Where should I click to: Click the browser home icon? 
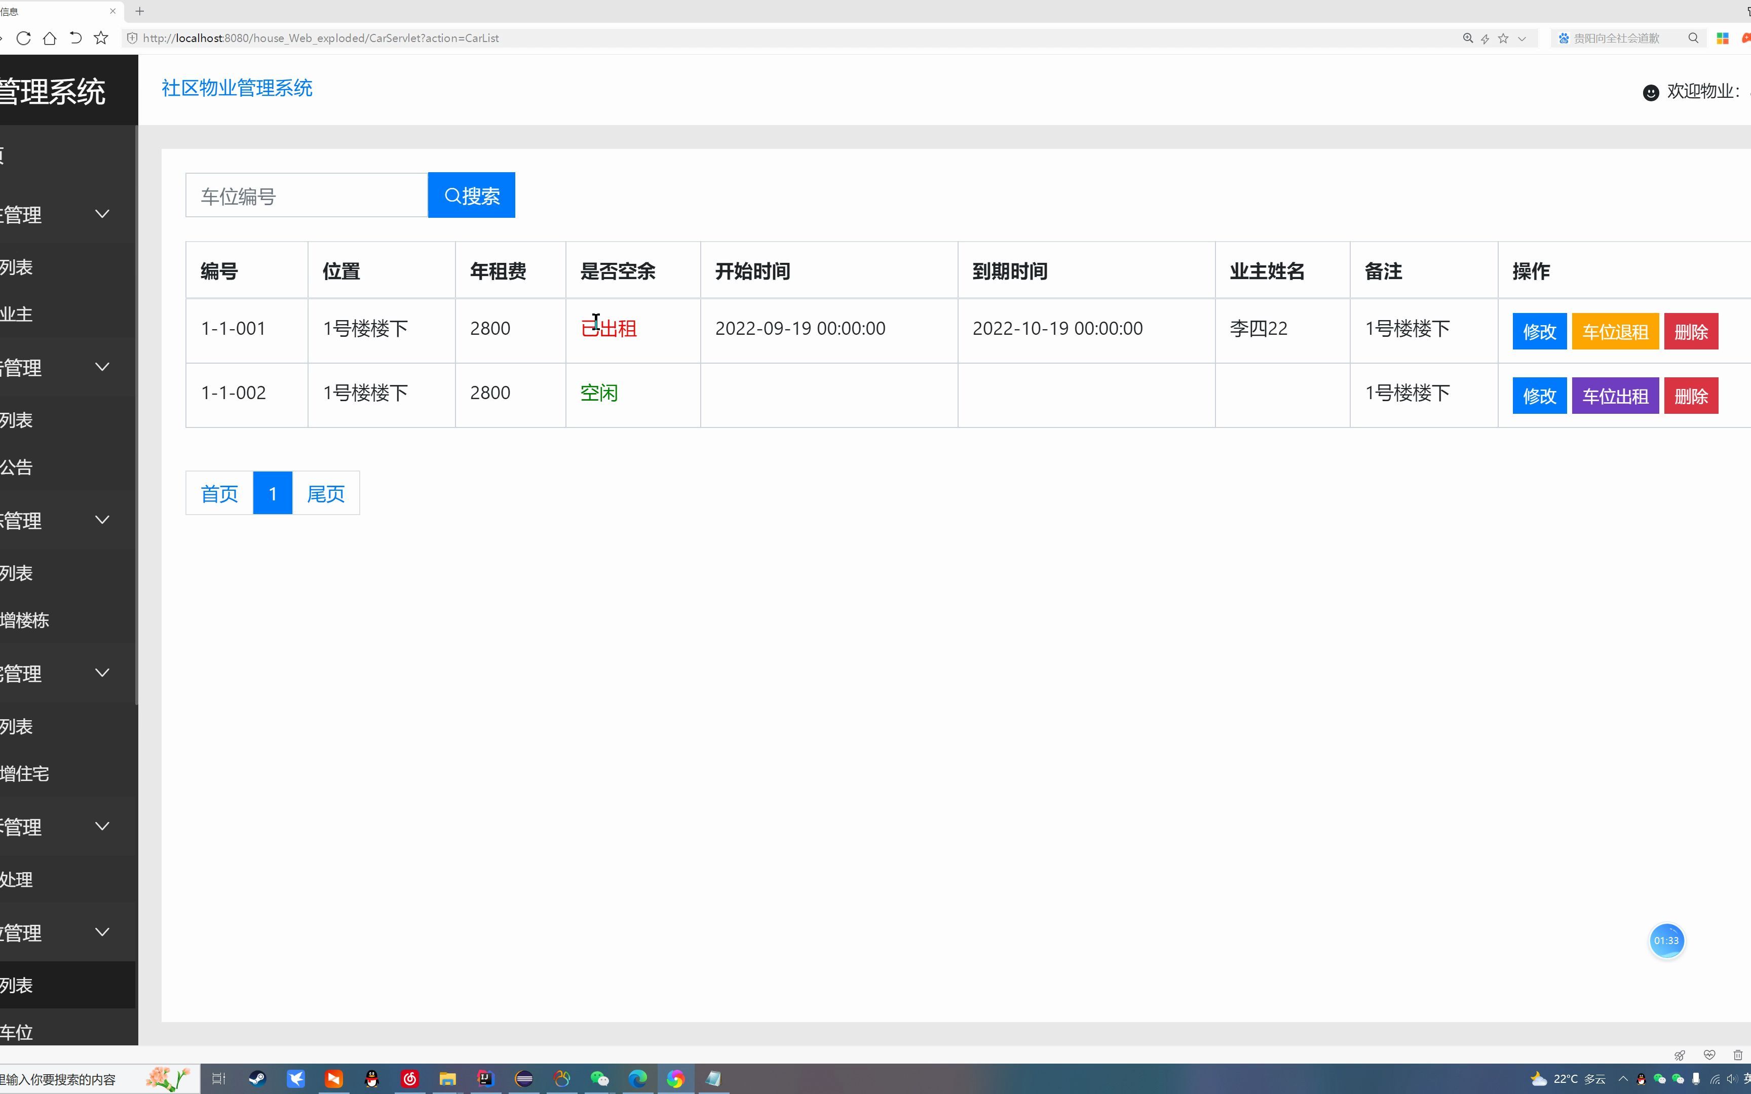click(50, 37)
